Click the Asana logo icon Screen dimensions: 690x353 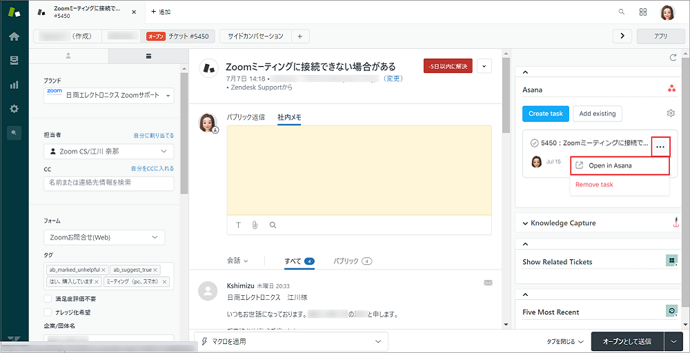pos(671,89)
